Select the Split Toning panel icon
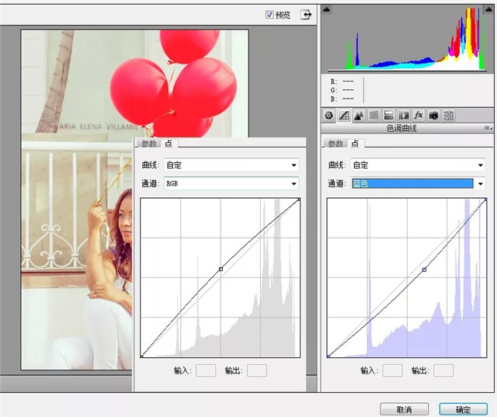The image size is (497, 417). (x=388, y=115)
